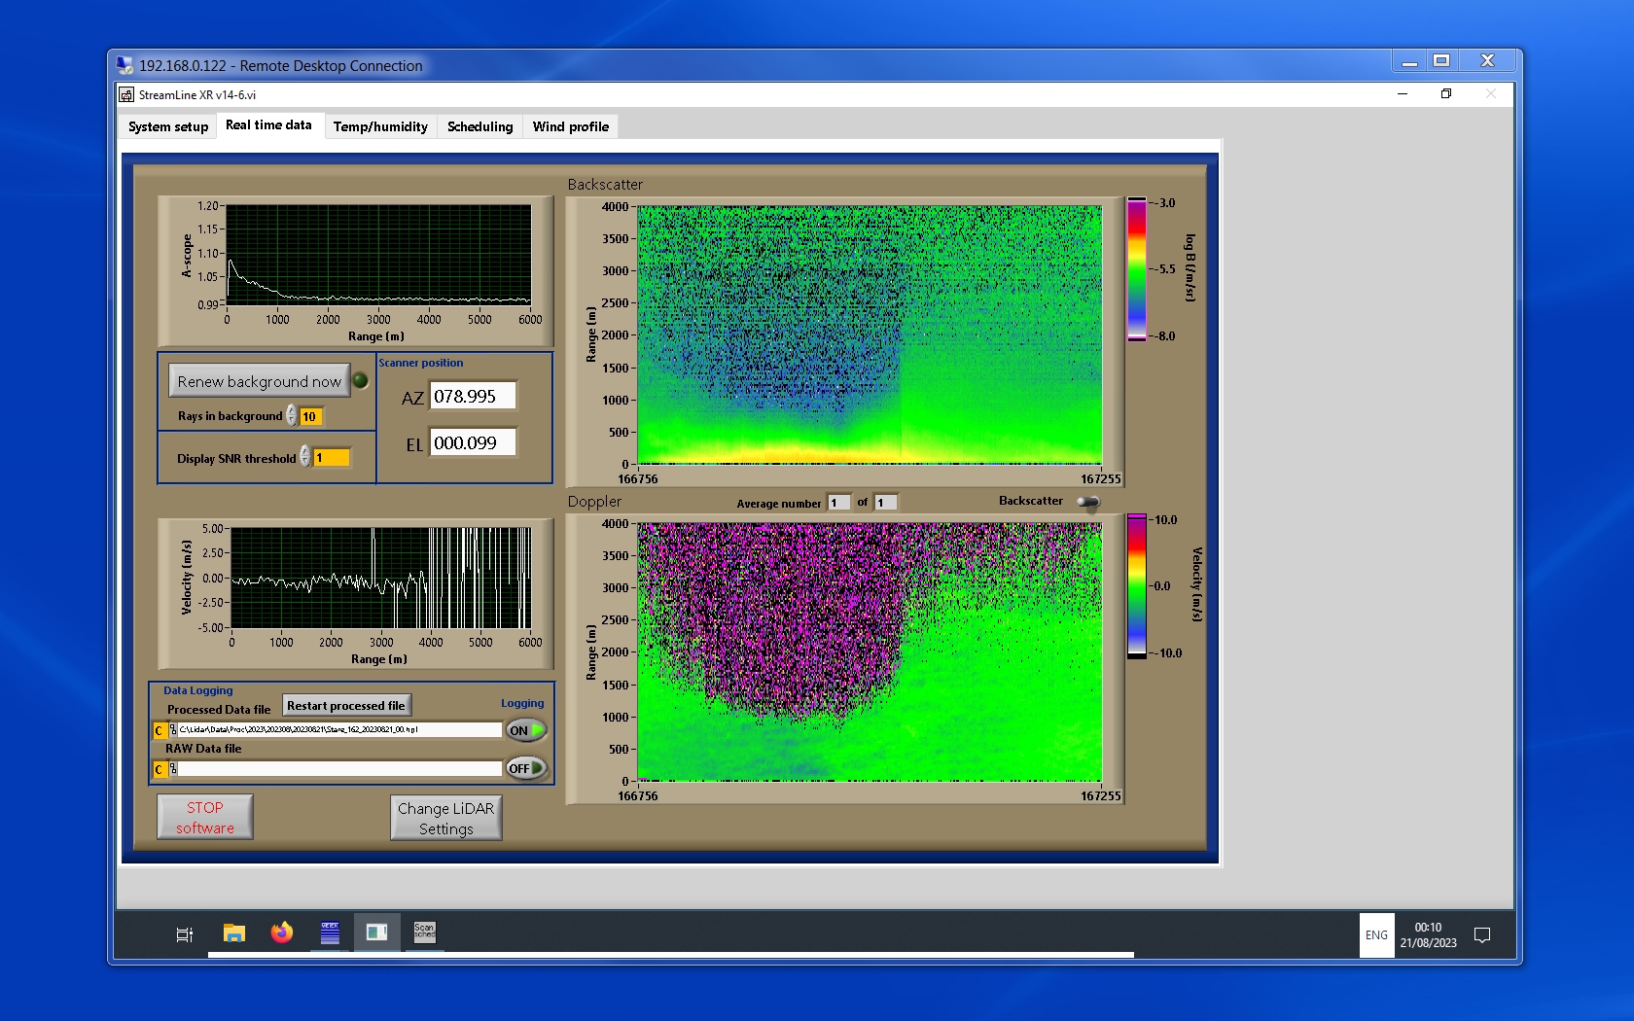Screen dimensions: 1634x1021
Task: Switch to the Wind profile tab
Action: pos(570,126)
